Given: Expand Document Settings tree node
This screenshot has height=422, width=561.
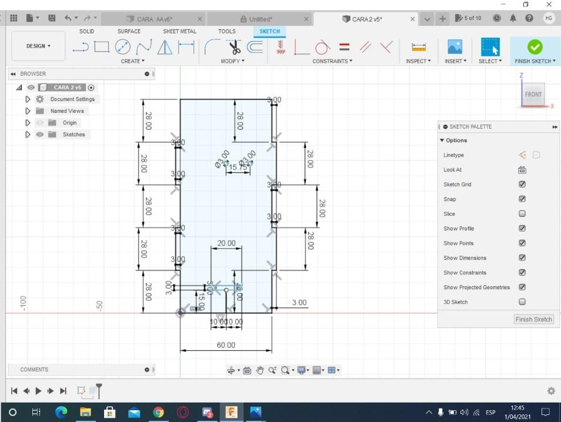Looking at the screenshot, I should click(x=28, y=99).
